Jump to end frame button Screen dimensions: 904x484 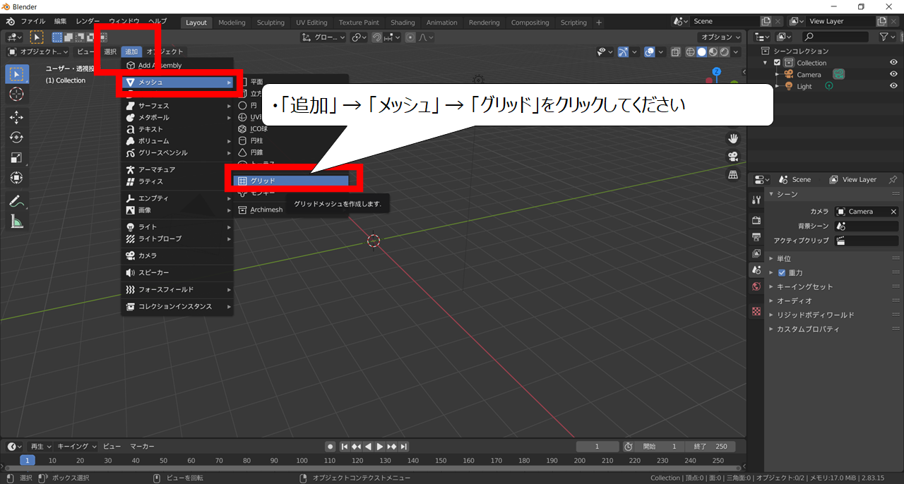coord(403,447)
